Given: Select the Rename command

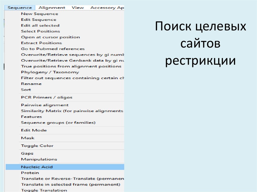Looking at the screenshot, I should pos(31,84).
